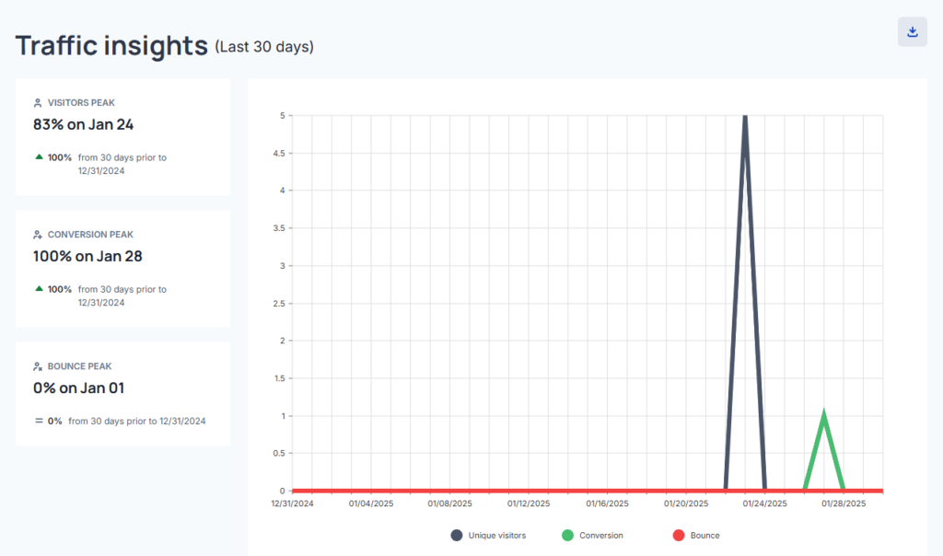Viewport: 943px width, 556px height.
Task: Click the download report icon button
Action: coord(913,32)
